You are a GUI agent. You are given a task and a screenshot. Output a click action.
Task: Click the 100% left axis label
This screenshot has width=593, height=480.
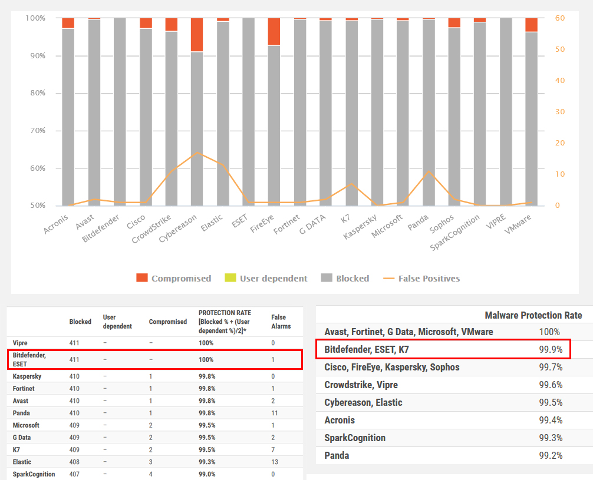[35, 18]
